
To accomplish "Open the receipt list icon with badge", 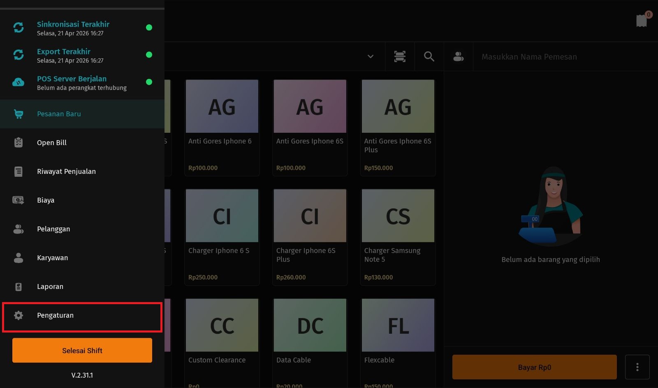I will 642,21.
